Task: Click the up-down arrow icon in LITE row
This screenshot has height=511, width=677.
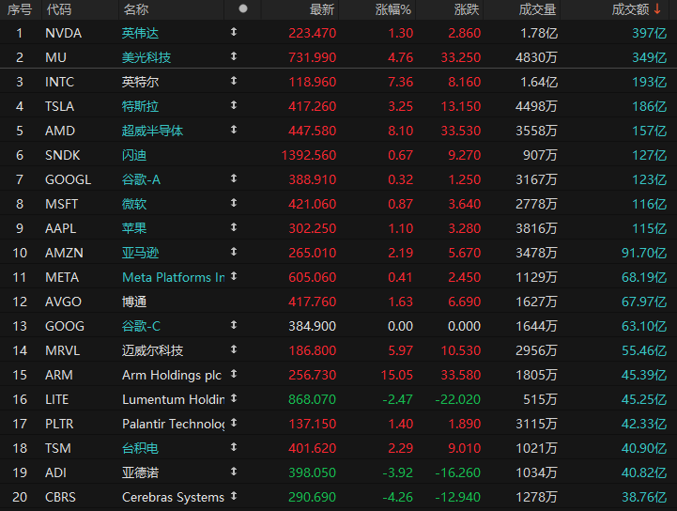Action: (x=234, y=398)
